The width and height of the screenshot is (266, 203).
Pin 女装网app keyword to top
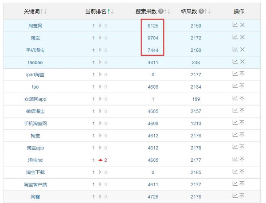click(x=242, y=98)
